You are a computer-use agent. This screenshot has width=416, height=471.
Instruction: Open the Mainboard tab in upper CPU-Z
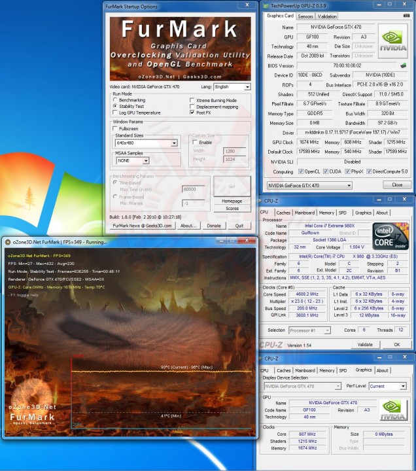[305, 213]
